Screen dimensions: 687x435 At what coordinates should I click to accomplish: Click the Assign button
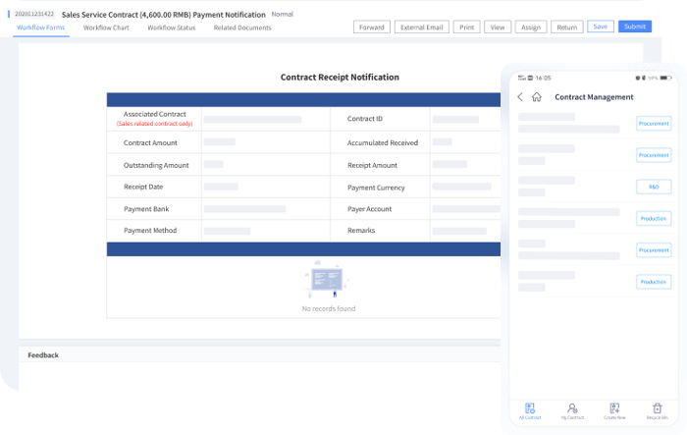tap(532, 27)
